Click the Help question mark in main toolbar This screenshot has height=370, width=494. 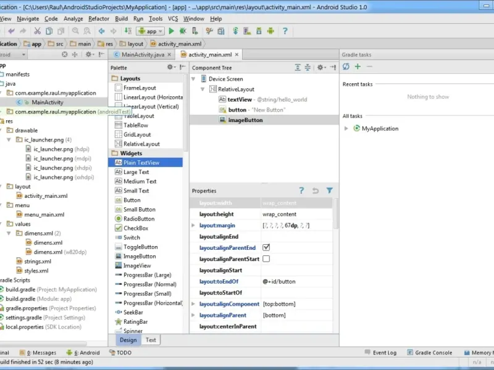tap(285, 31)
